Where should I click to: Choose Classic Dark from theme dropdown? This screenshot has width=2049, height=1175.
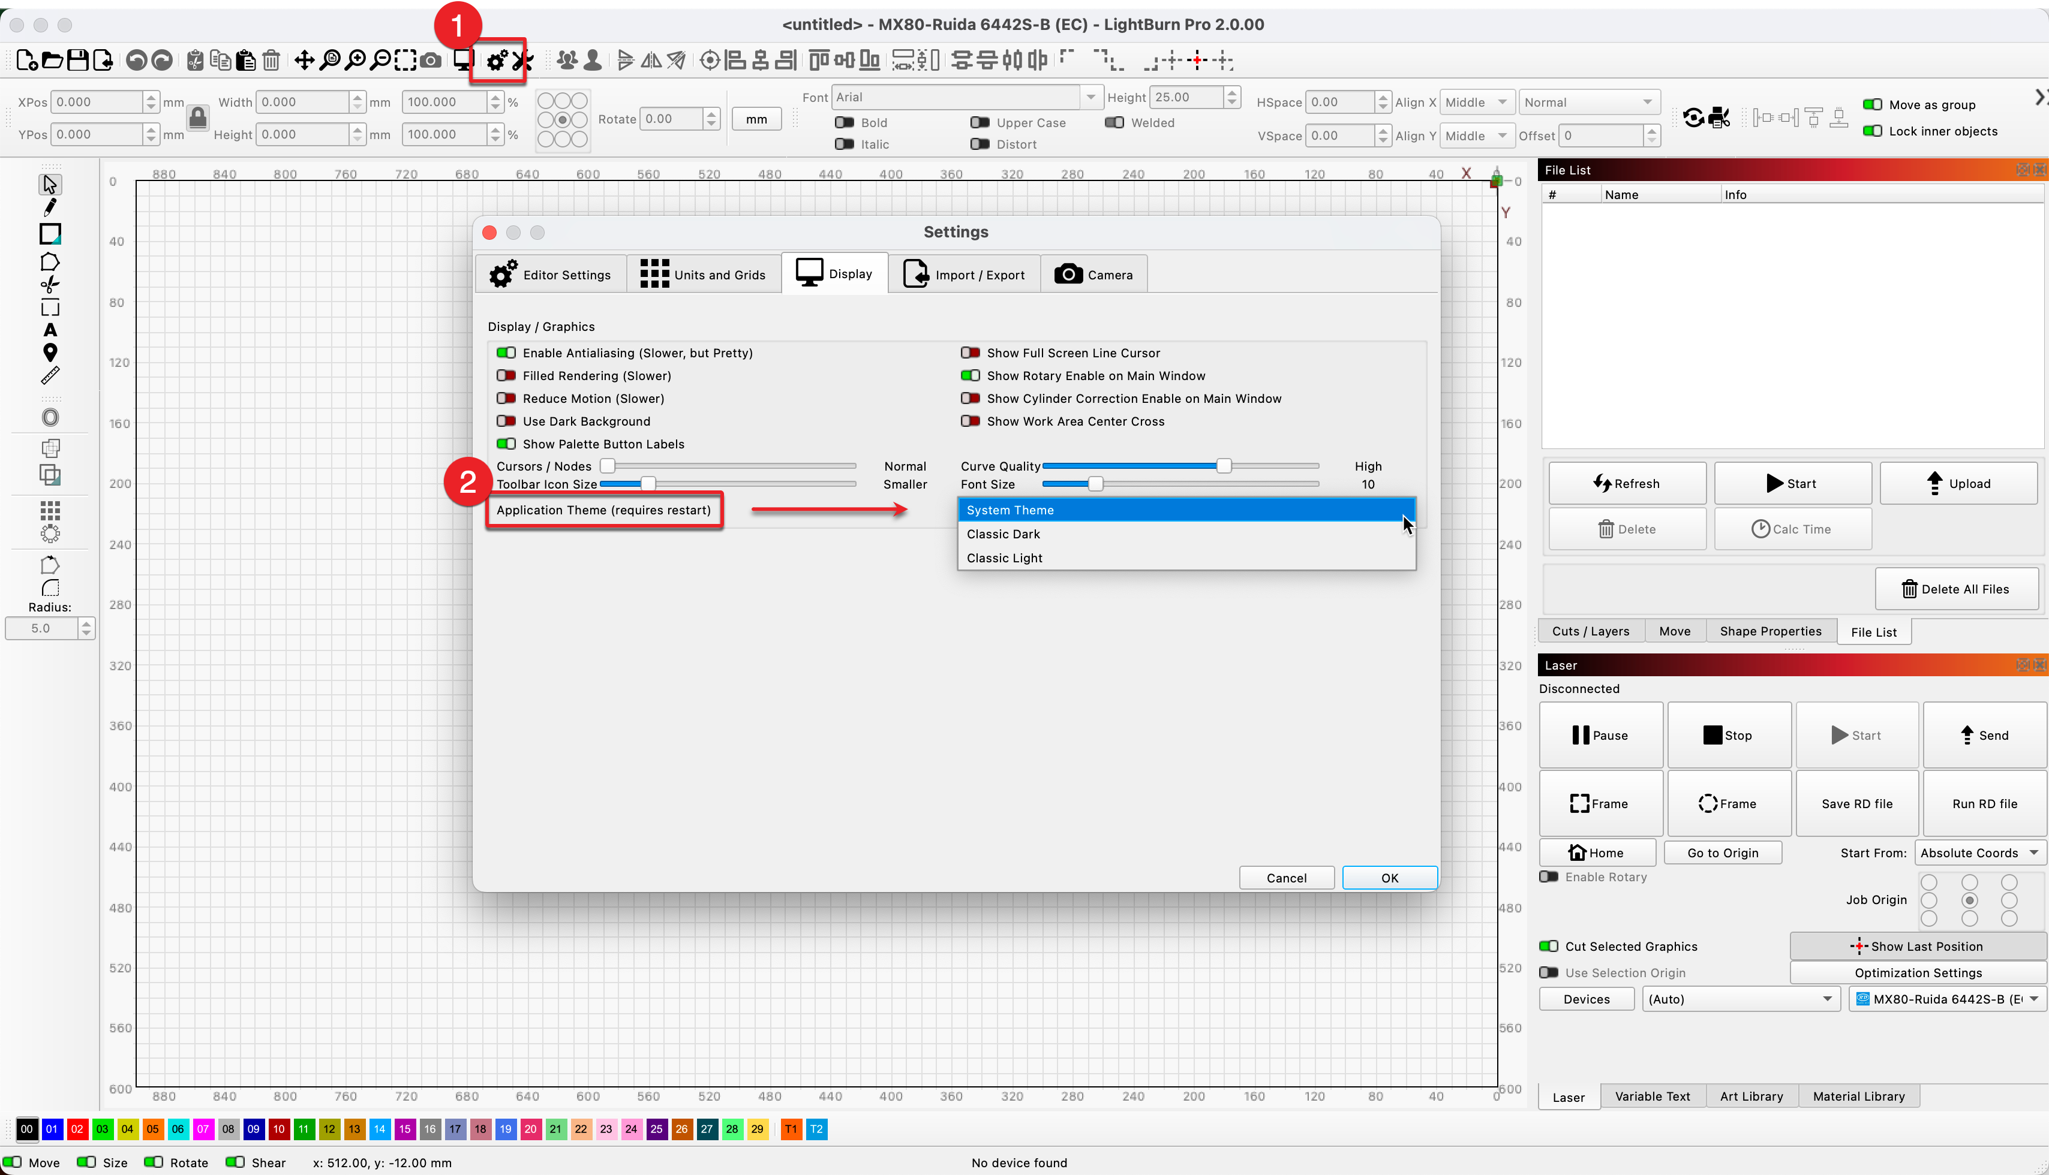click(x=1186, y=534)
